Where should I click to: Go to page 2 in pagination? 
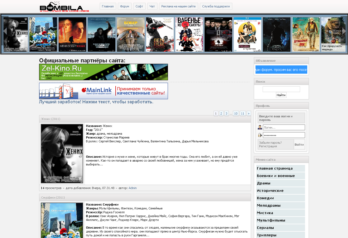click(x=221, y=113)
